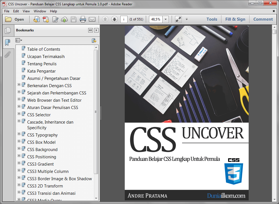
Task: Select the Kata Pengantar bookmark
Action: [42, 71]
